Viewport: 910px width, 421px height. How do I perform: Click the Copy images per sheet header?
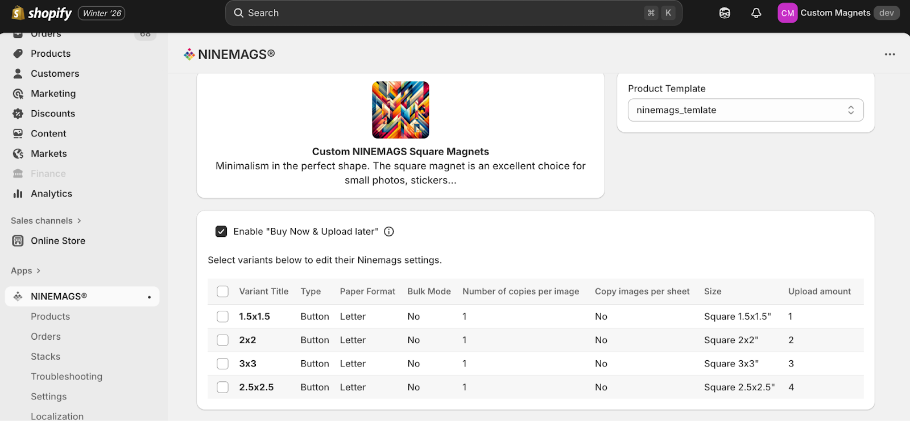click(x=642, y=291)
